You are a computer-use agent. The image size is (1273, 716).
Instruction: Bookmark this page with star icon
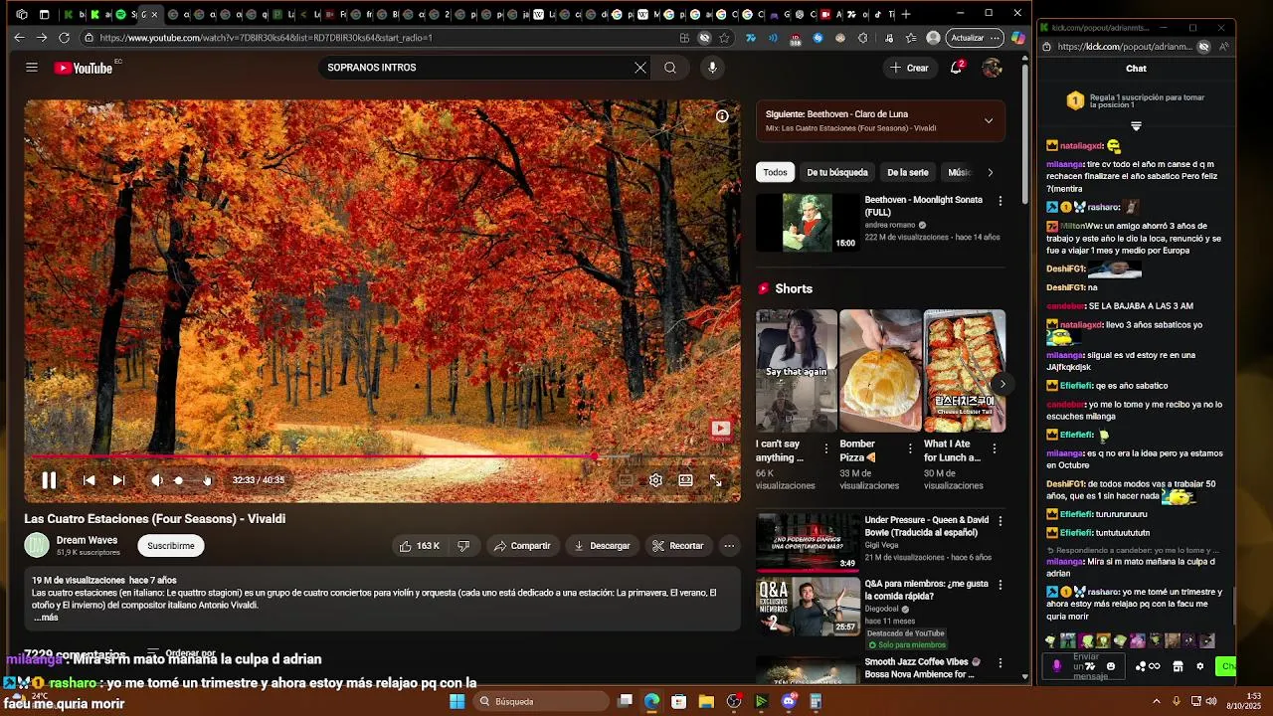coord(724,38)
